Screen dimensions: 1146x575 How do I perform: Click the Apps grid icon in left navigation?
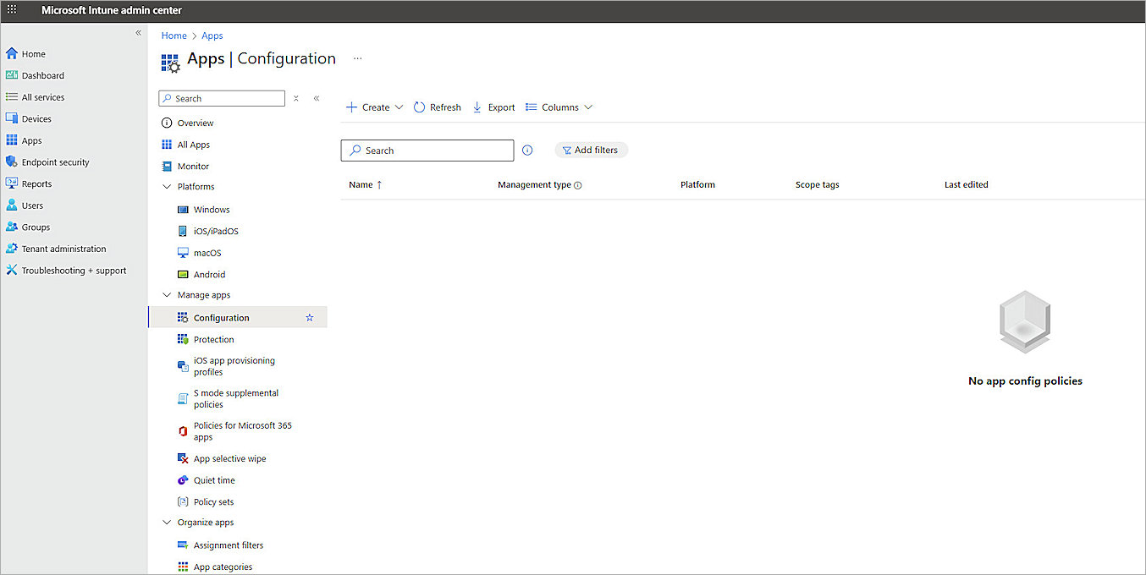point(12,140)
